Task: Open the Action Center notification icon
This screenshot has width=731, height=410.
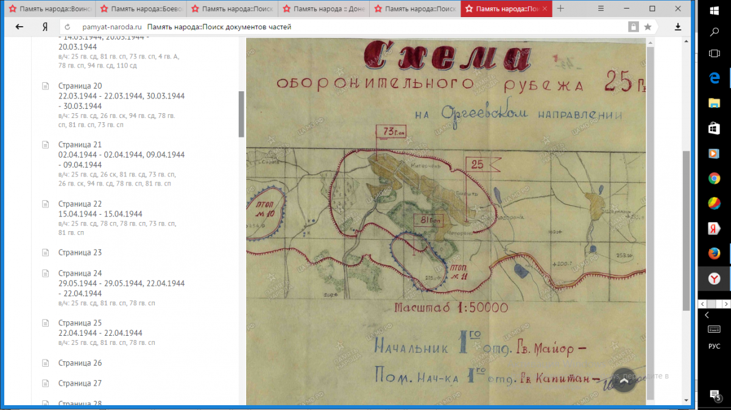Action: point(714,395)
